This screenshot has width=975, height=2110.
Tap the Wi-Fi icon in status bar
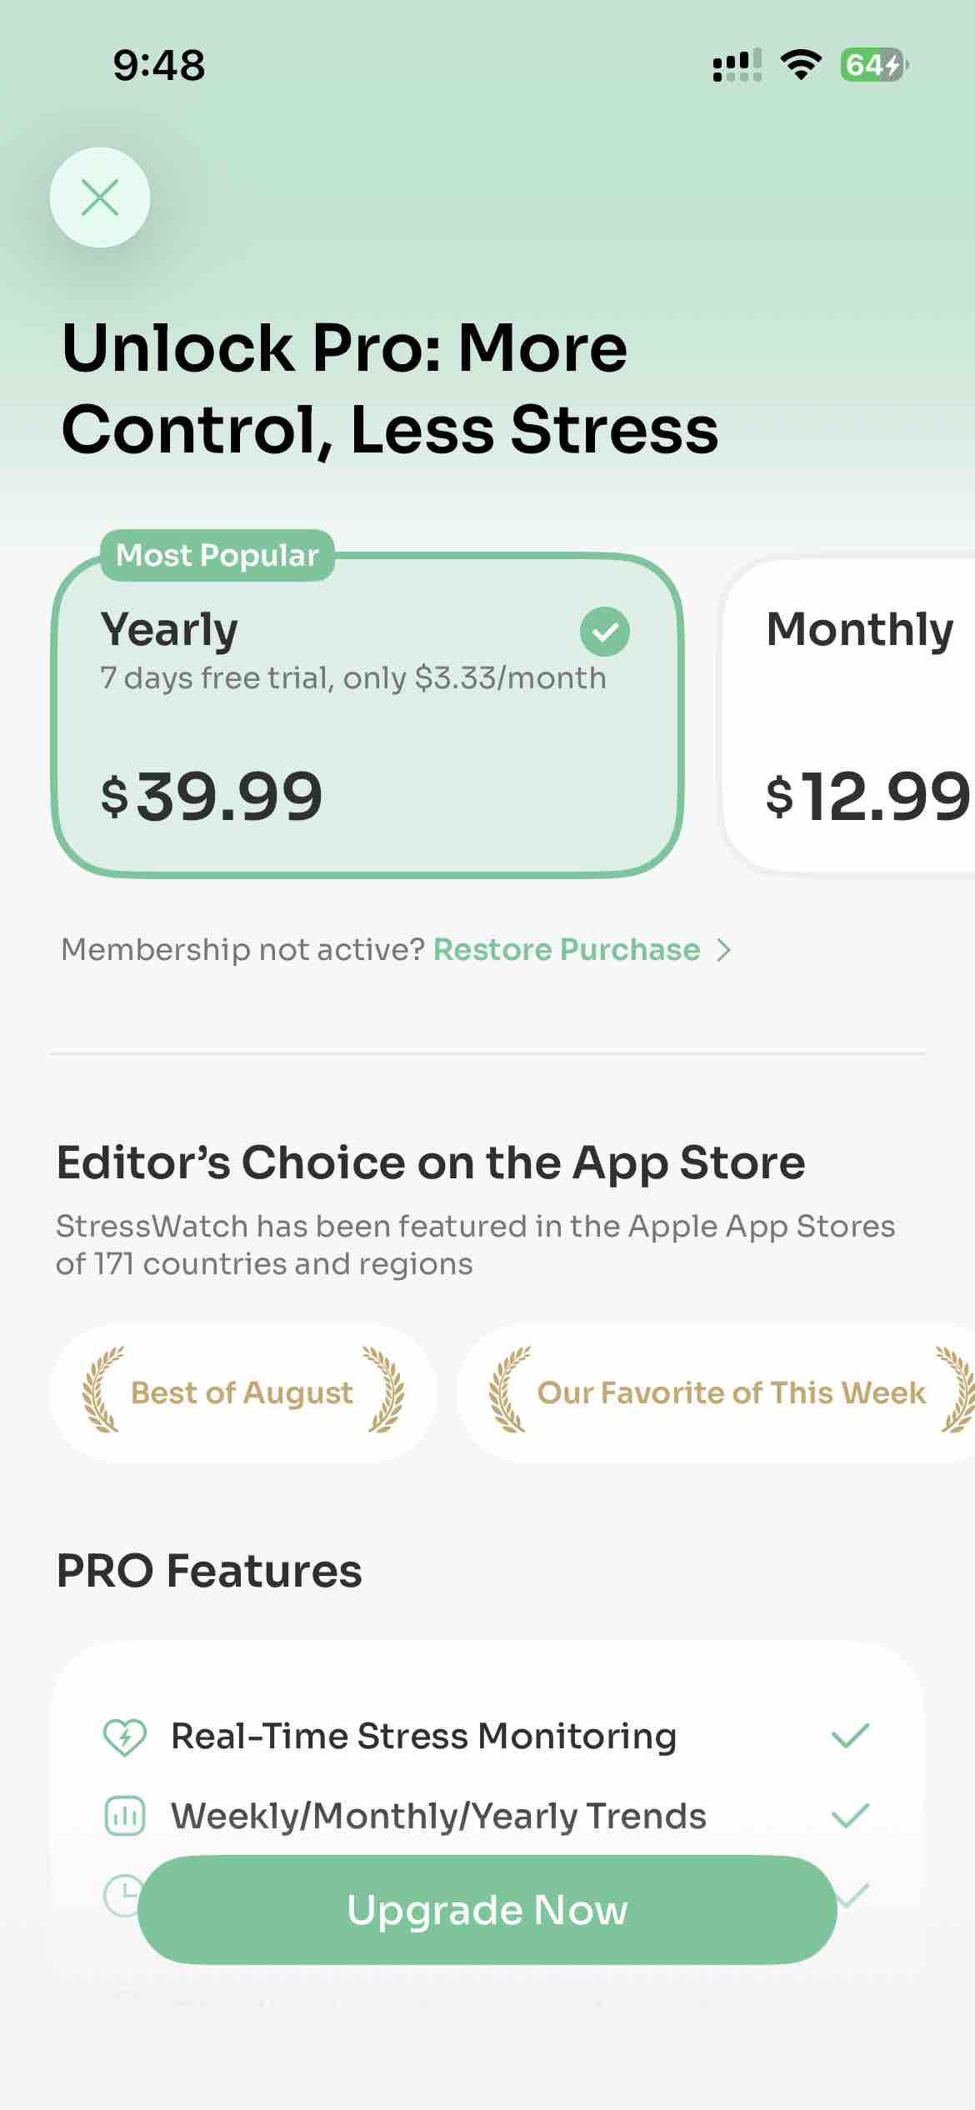pos(800,65)
